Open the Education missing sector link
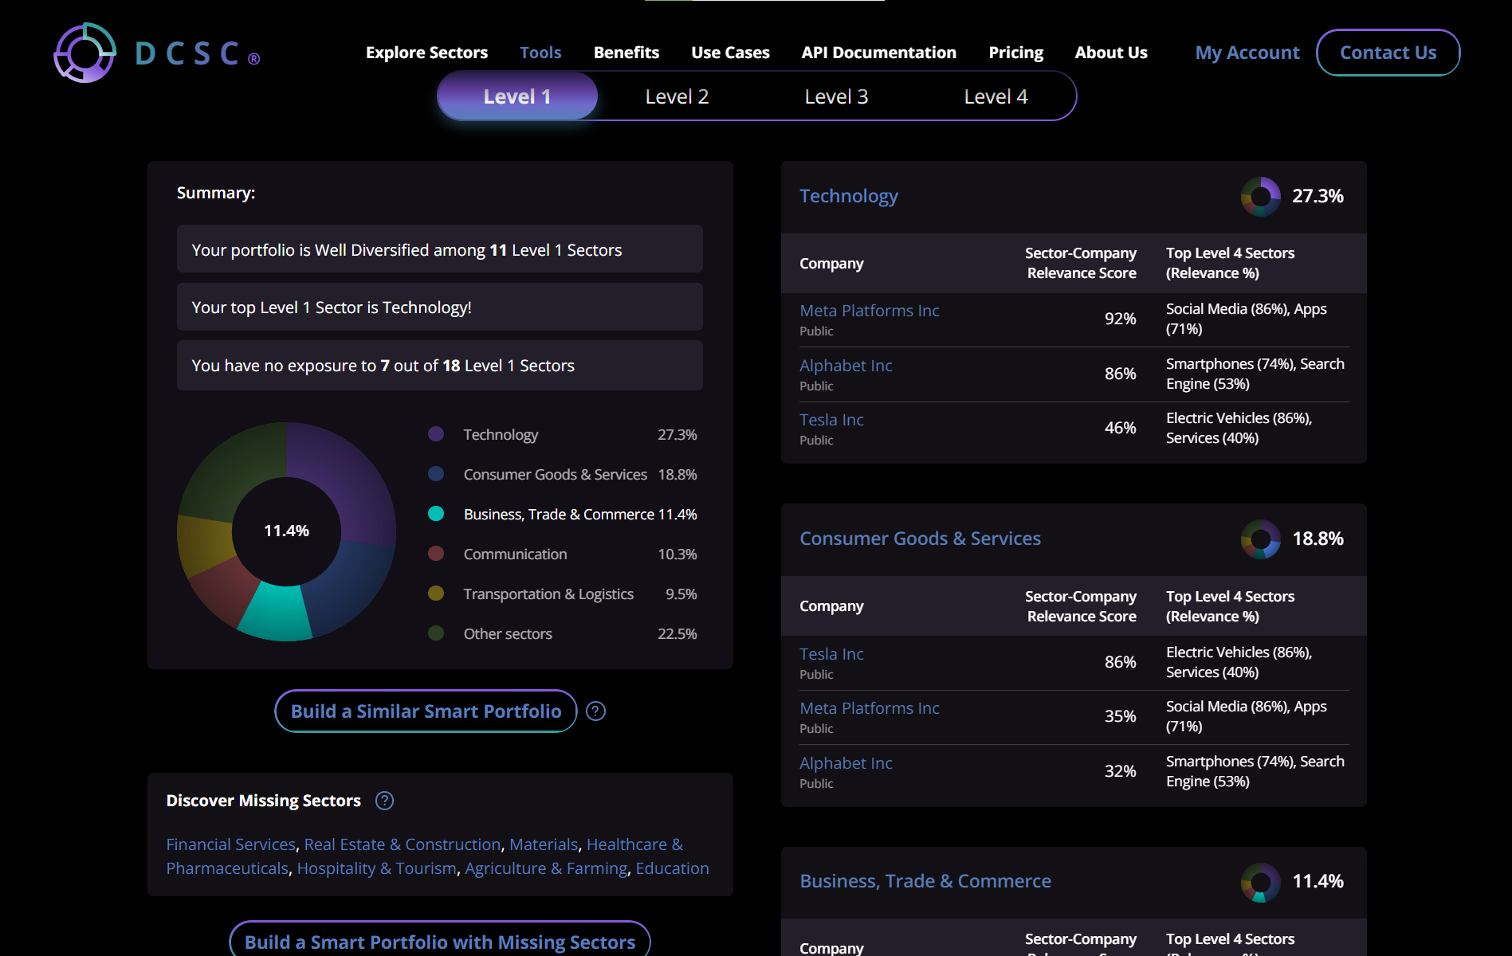Viewport: 1512px width, 956px height. [x=672, y=868]
